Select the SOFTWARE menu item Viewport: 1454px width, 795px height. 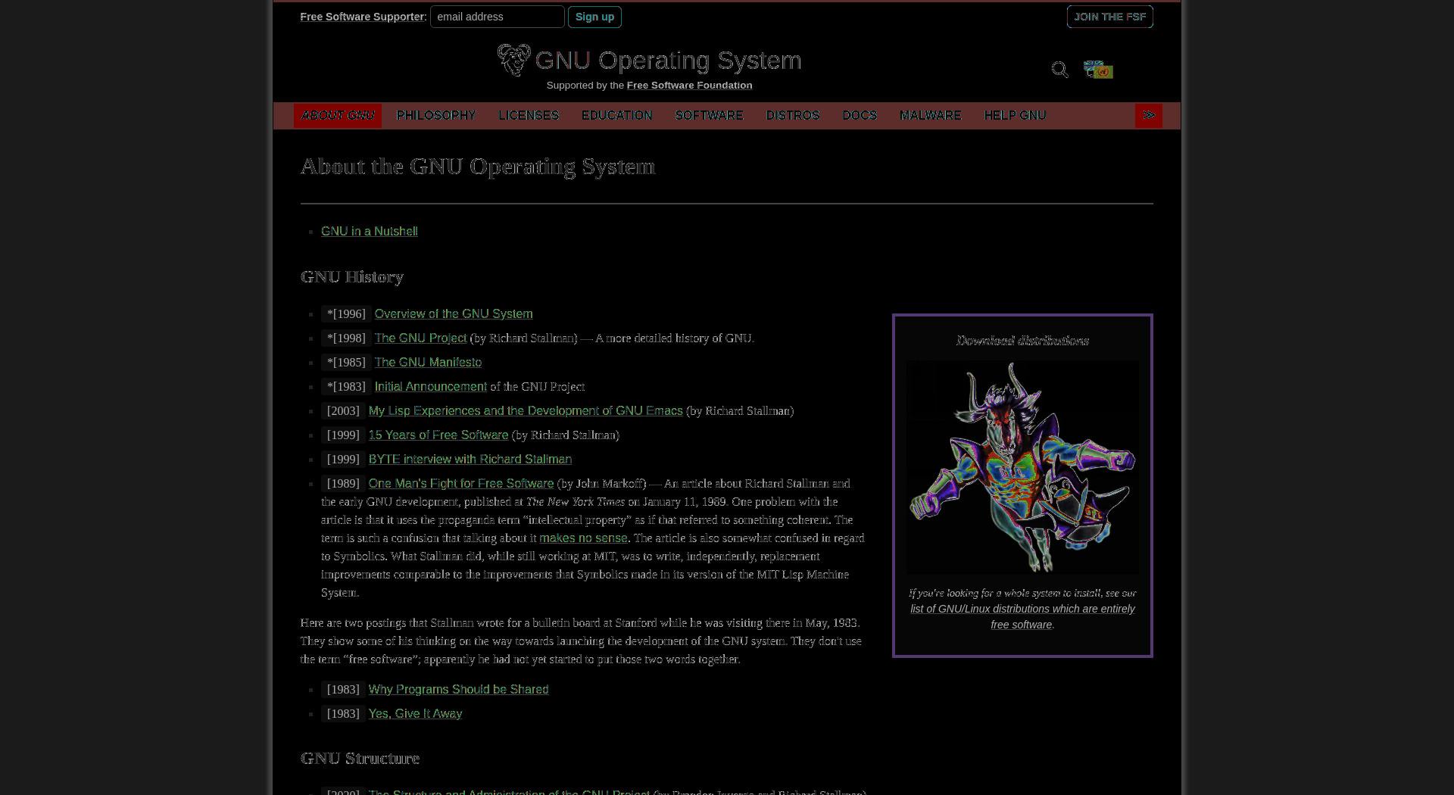pos(709,116)
